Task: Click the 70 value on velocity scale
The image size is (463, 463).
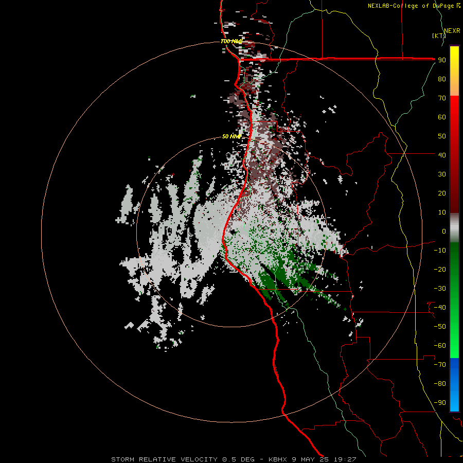Action: tap(442, 98)
